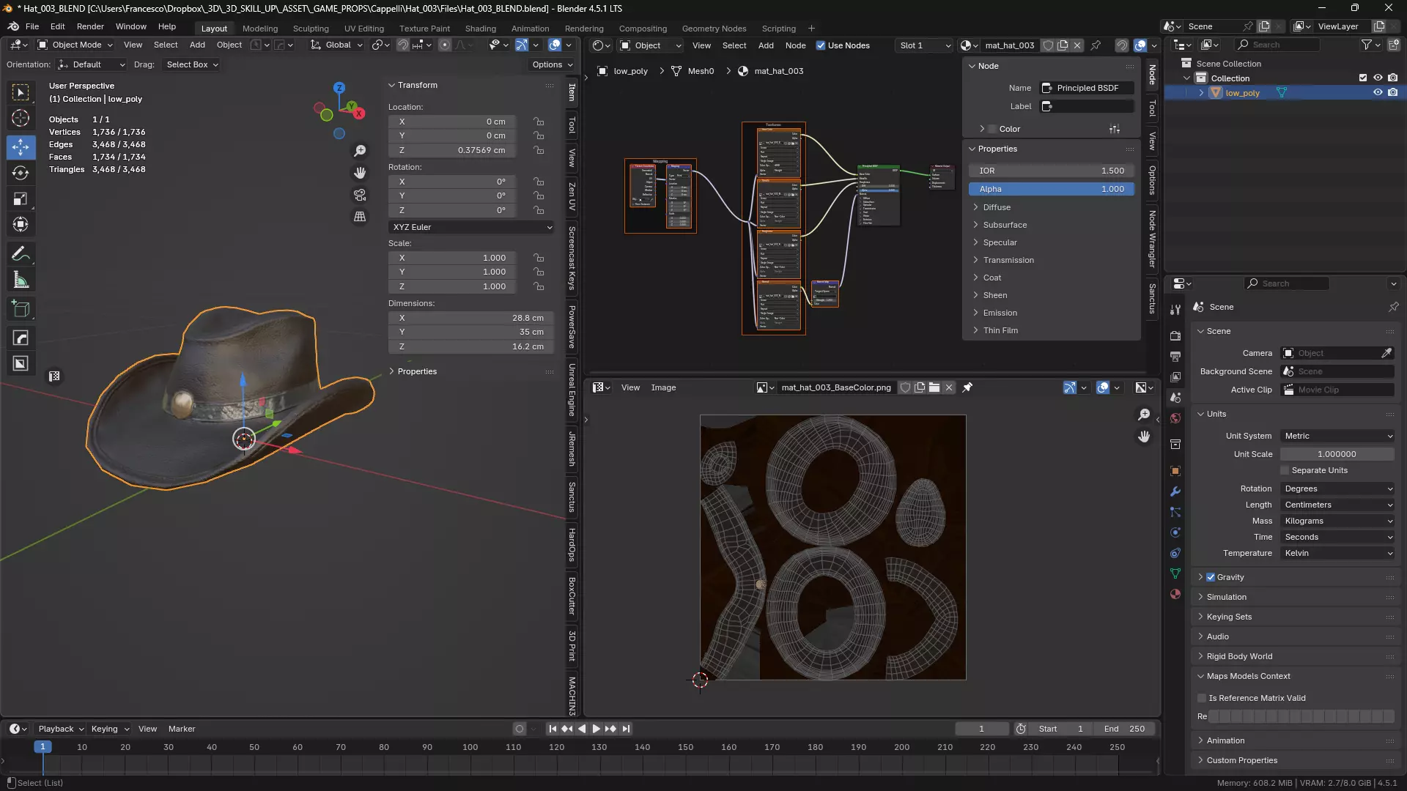Open the Modifiers wrench properties tab
Viewport: 1407px width, 791px height.
[1175, 491]
